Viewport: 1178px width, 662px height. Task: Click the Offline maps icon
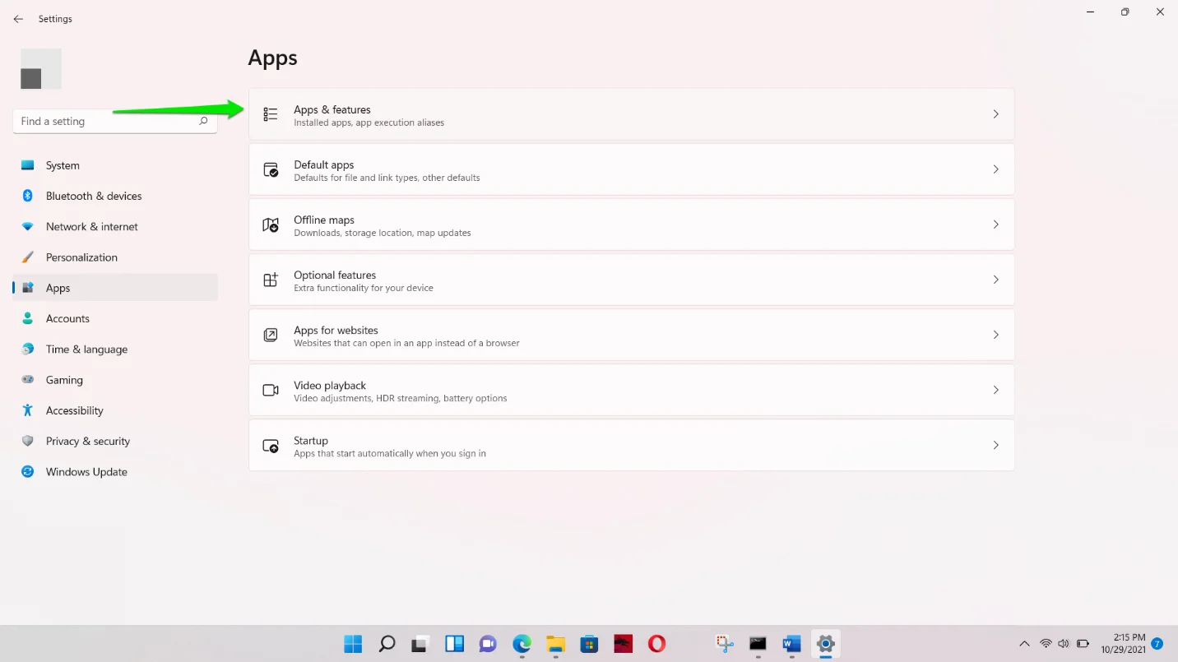pos(271,225)
